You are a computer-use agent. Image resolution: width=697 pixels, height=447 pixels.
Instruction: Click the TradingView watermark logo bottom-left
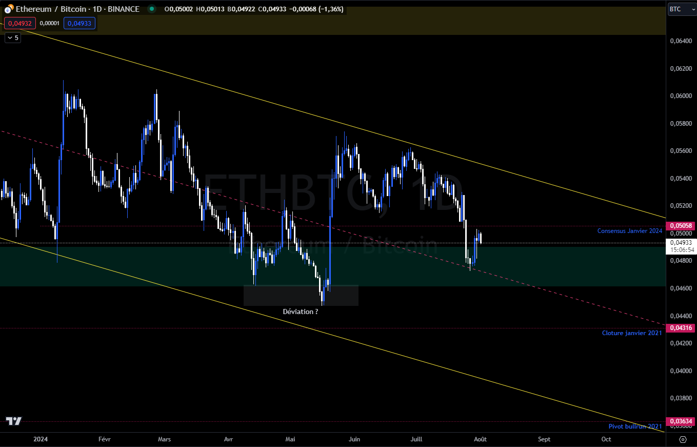pos(13,421)
